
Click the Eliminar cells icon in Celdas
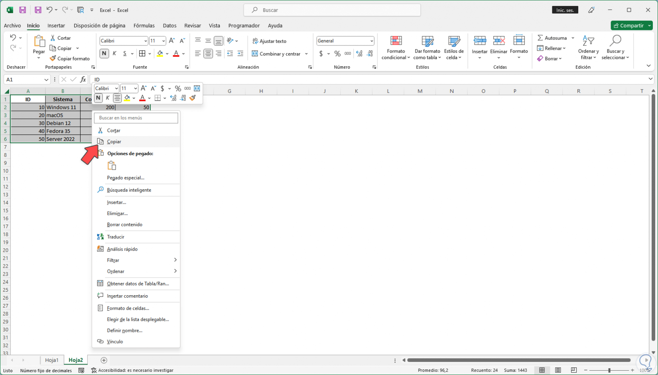point(499,40)
